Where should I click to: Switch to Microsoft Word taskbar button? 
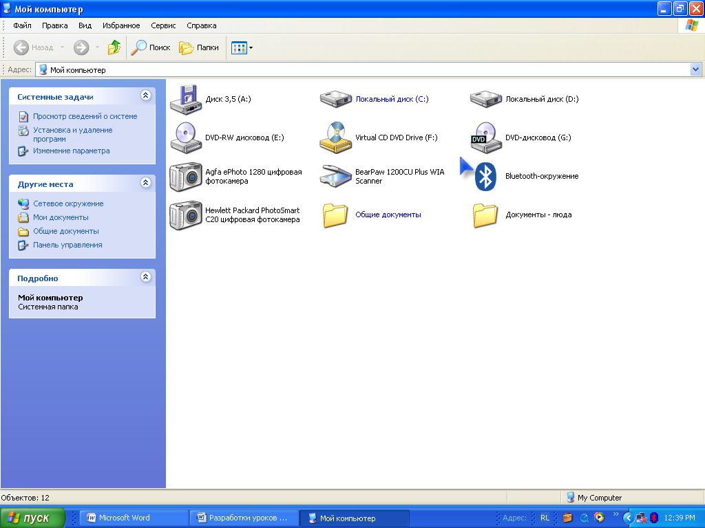click(x=133, y=518)
